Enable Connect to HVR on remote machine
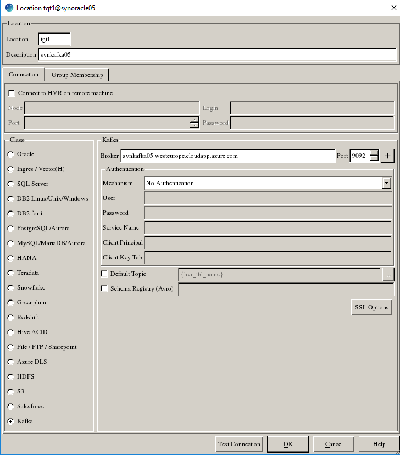 tap(12, 93)
